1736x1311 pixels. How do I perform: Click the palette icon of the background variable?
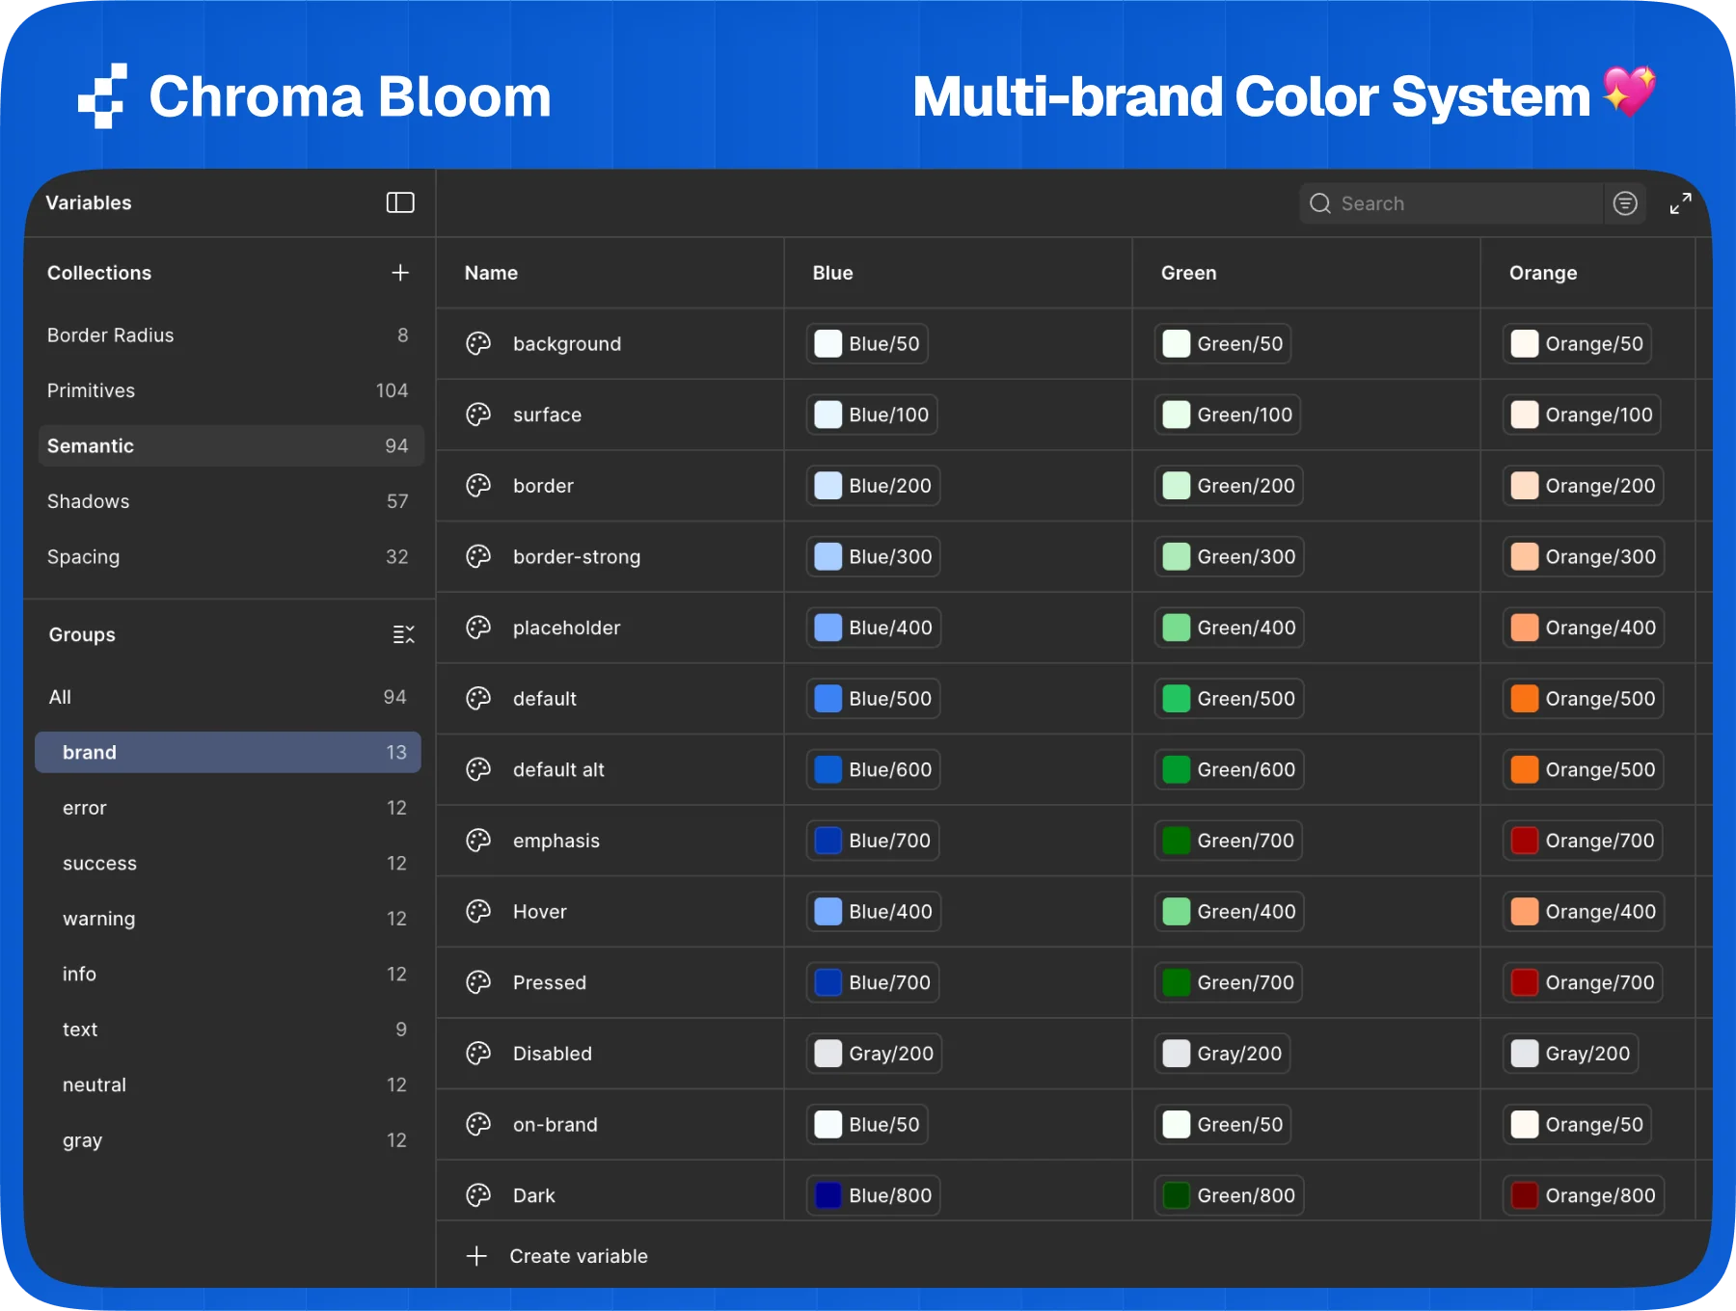[x=478, y=343]
